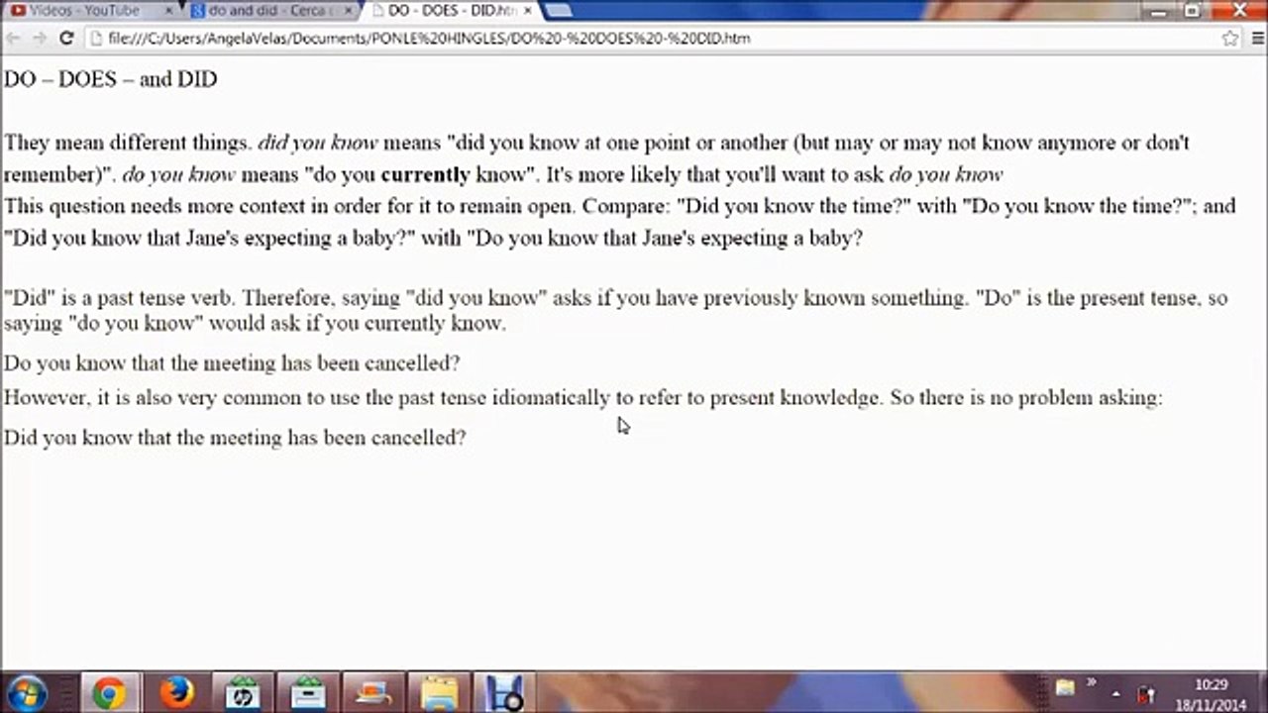Image resolution: width=1268 pixels, height=713 pixels.
Task: Reload the page with the refresh icon
Action: tap(66, 39)
